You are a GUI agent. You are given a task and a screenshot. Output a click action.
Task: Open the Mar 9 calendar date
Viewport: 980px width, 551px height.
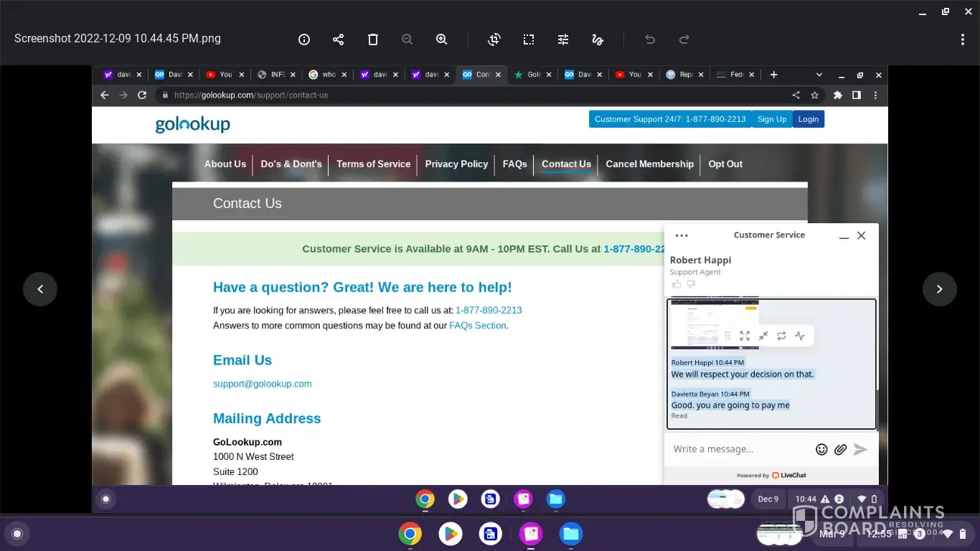point(832,534)
